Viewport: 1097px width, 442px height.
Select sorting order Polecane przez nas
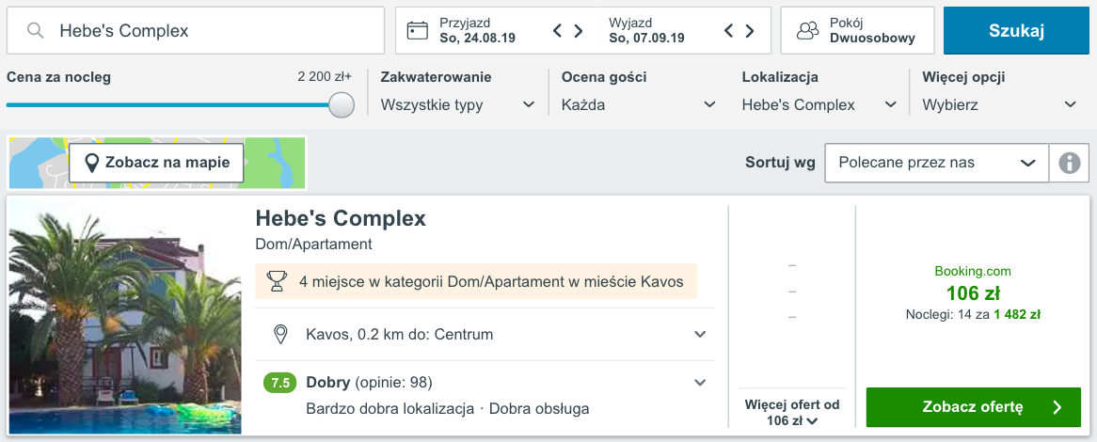pos(936,163)
